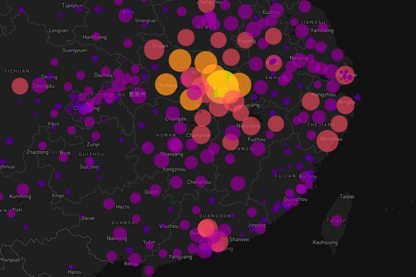Click the red Guangzhou bubble
Viewport: 416px width, 277px height.
point(208,228)
